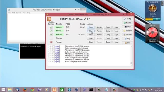Start the Mercury module
The width and height of the screenshot is (164, 92).
click(91, 38)
